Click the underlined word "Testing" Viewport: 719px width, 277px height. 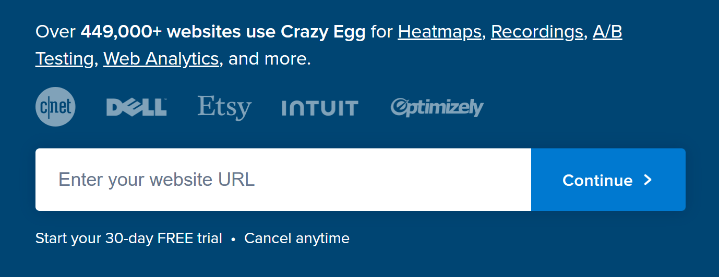(x=64, y=59)
